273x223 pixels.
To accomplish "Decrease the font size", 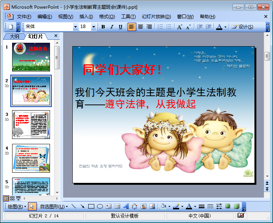I will 188,27.
